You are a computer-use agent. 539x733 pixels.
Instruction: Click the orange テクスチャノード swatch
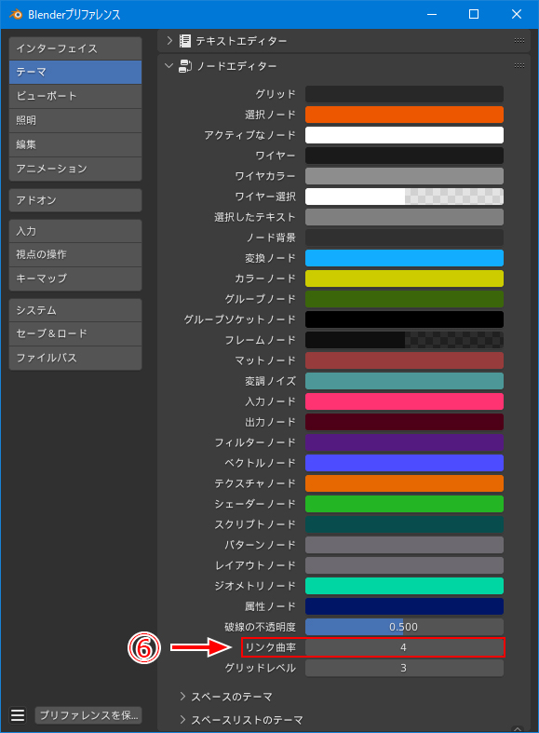(x=405, y=483)
